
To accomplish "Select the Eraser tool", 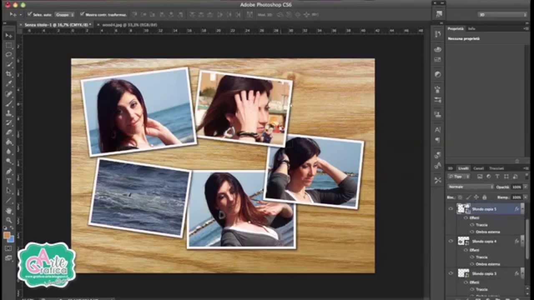I will 9,132.
